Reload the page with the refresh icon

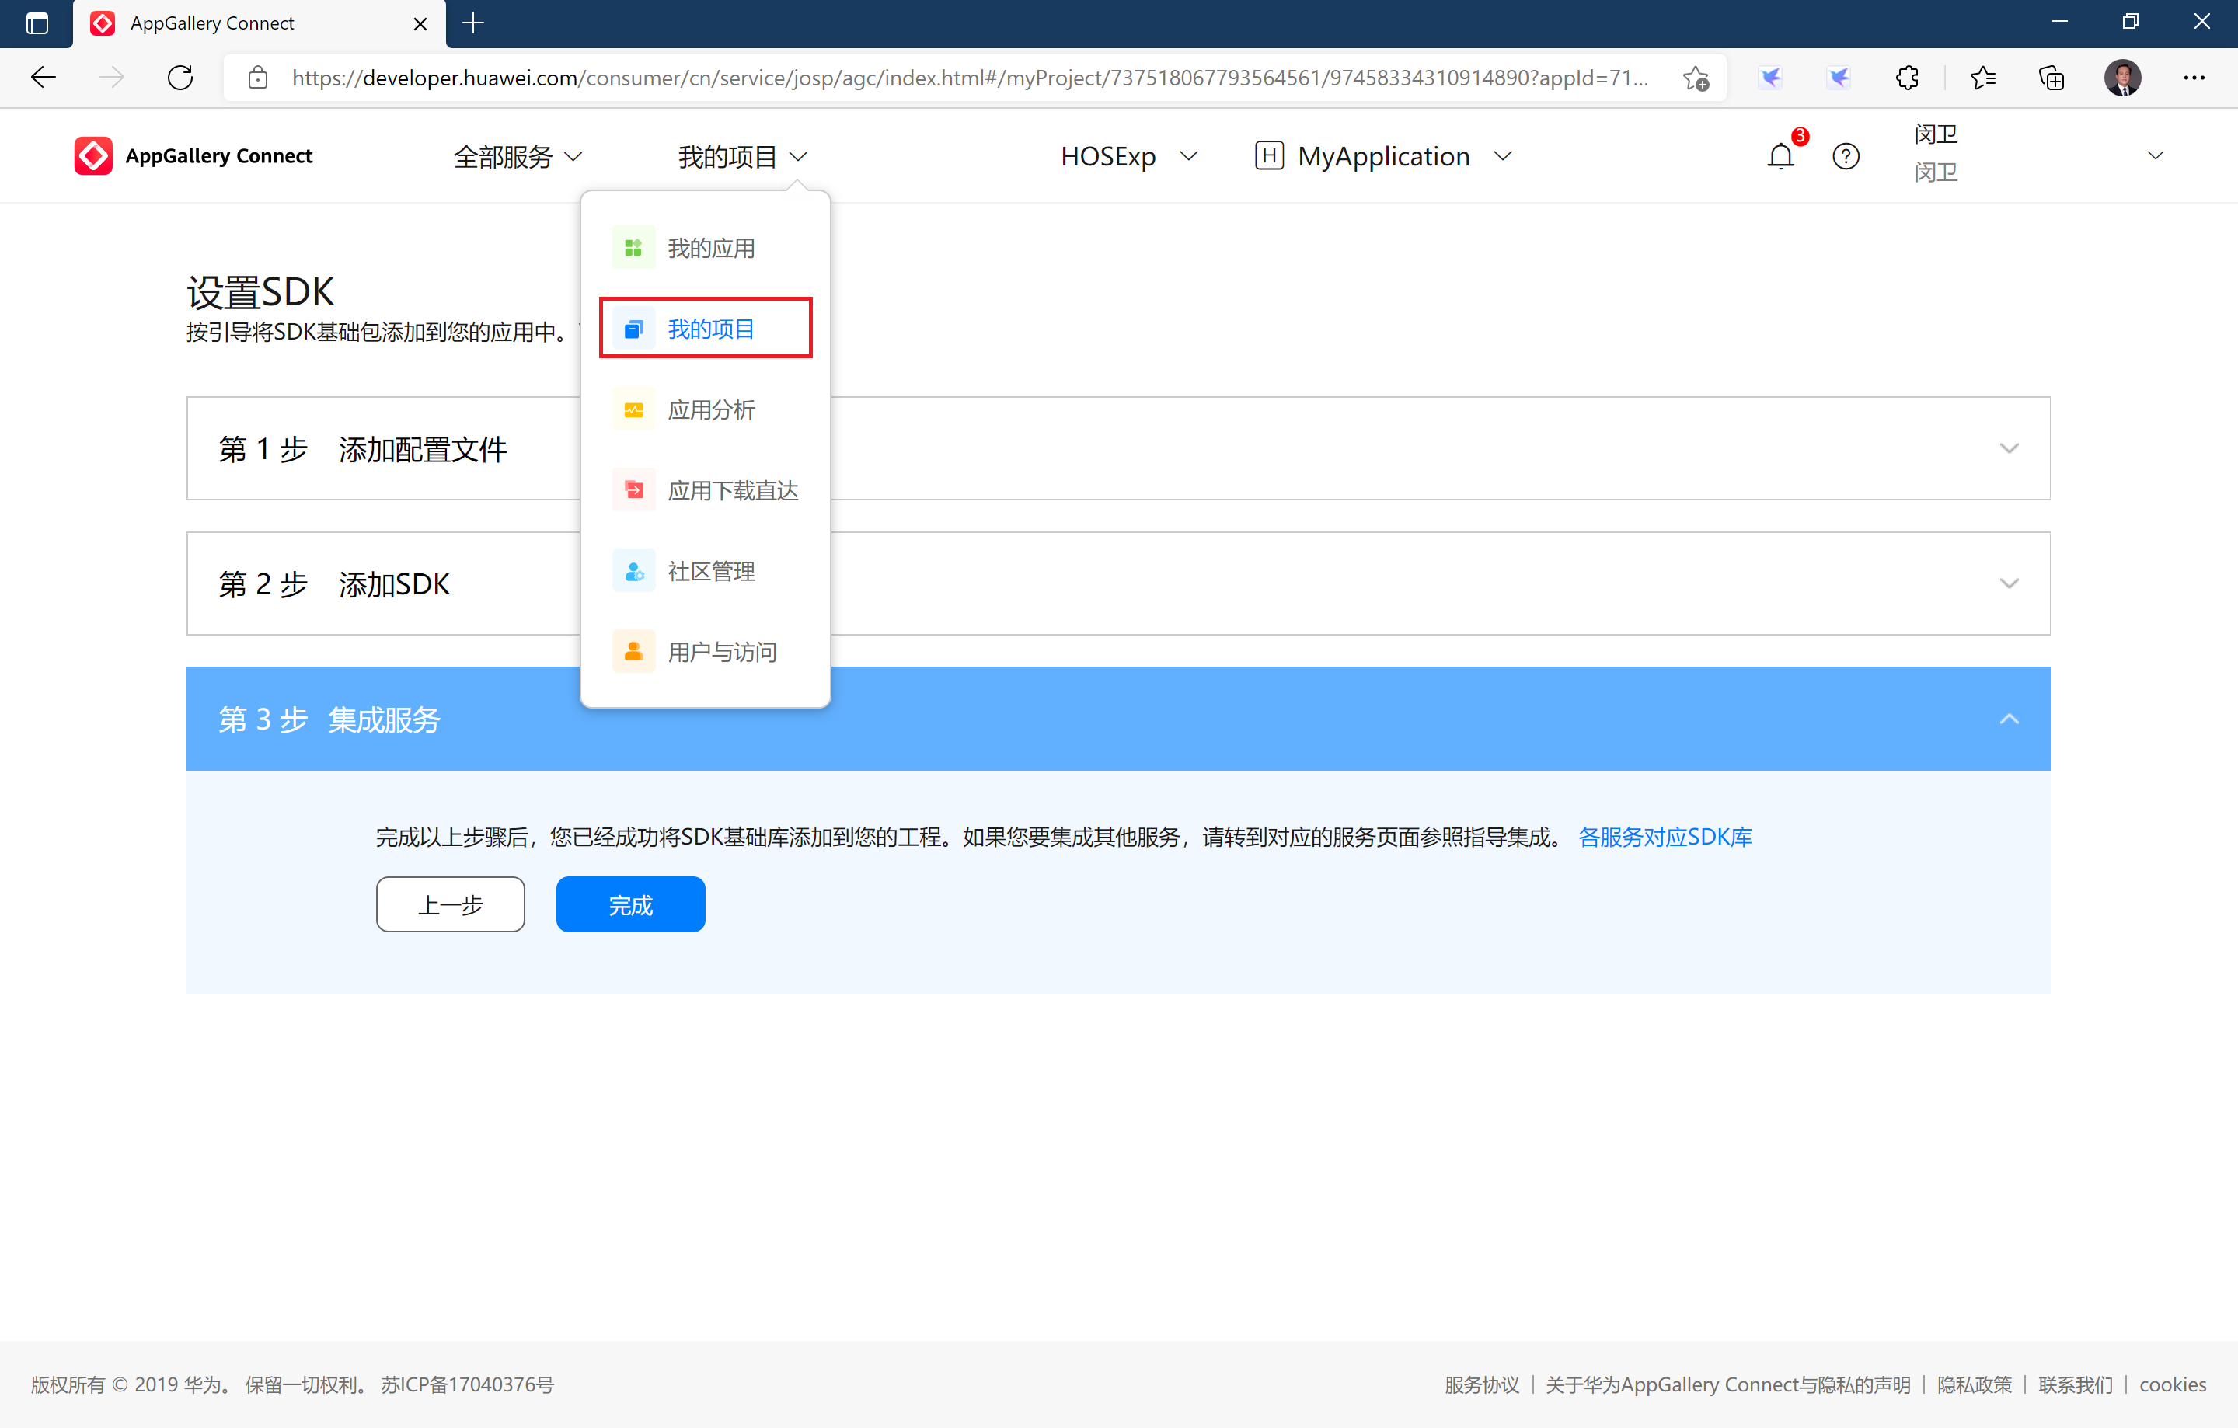click(x=180, y=78)
